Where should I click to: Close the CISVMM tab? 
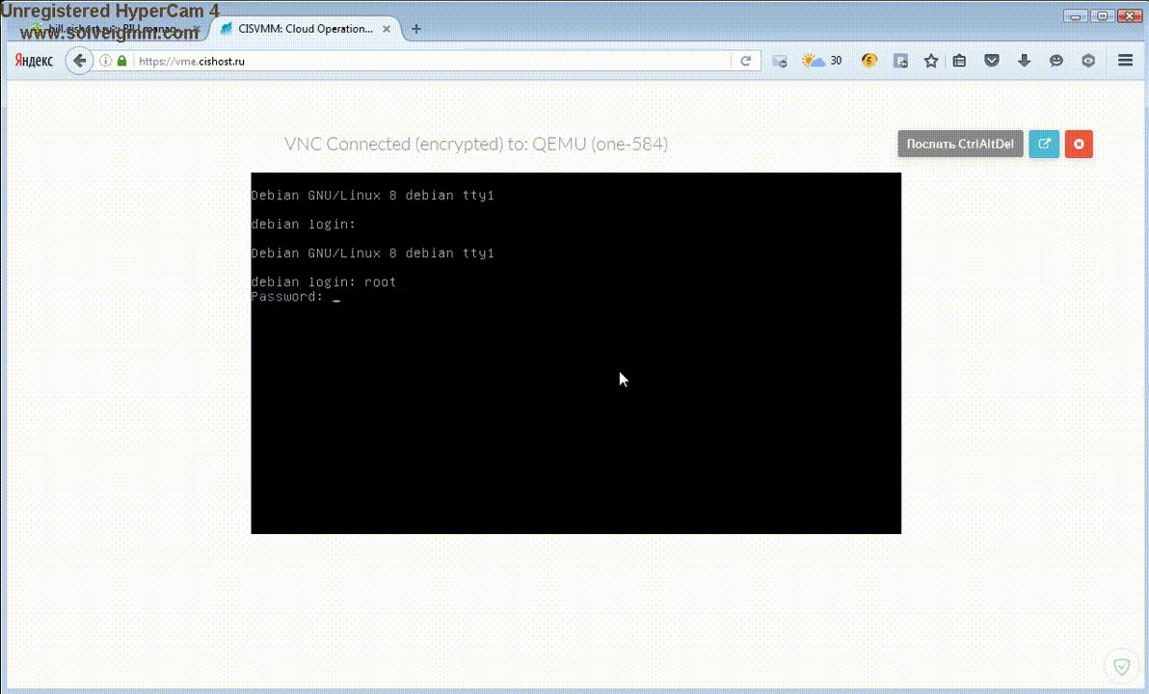[386, 29]
